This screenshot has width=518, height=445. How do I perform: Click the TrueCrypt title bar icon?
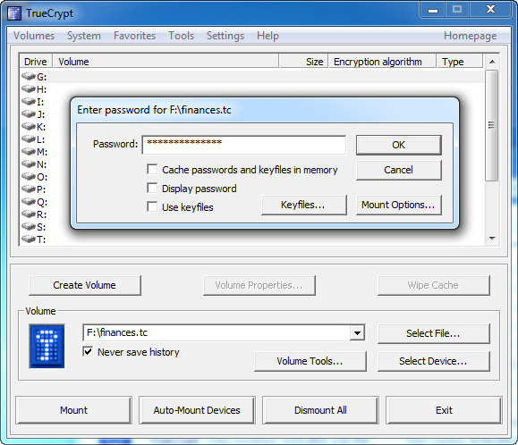click(14, 13)
